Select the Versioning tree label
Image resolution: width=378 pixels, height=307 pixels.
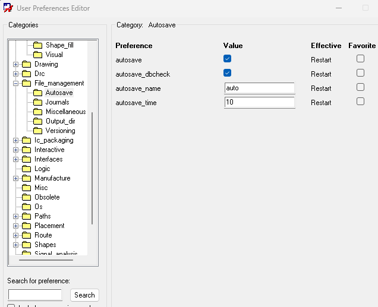pos(60,131)
